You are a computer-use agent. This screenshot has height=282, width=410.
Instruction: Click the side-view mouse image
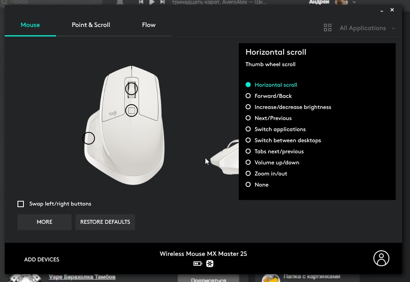click(224, 157)
